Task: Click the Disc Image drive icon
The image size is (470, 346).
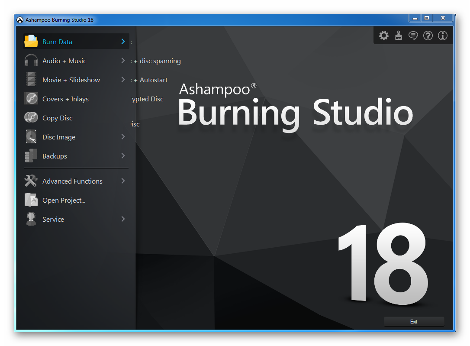Action: (31, 137)
